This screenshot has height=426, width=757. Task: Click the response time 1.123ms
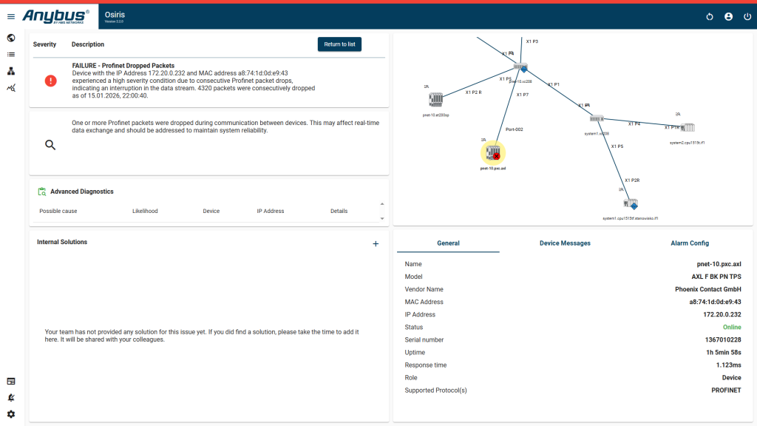(x=728, y=365)
